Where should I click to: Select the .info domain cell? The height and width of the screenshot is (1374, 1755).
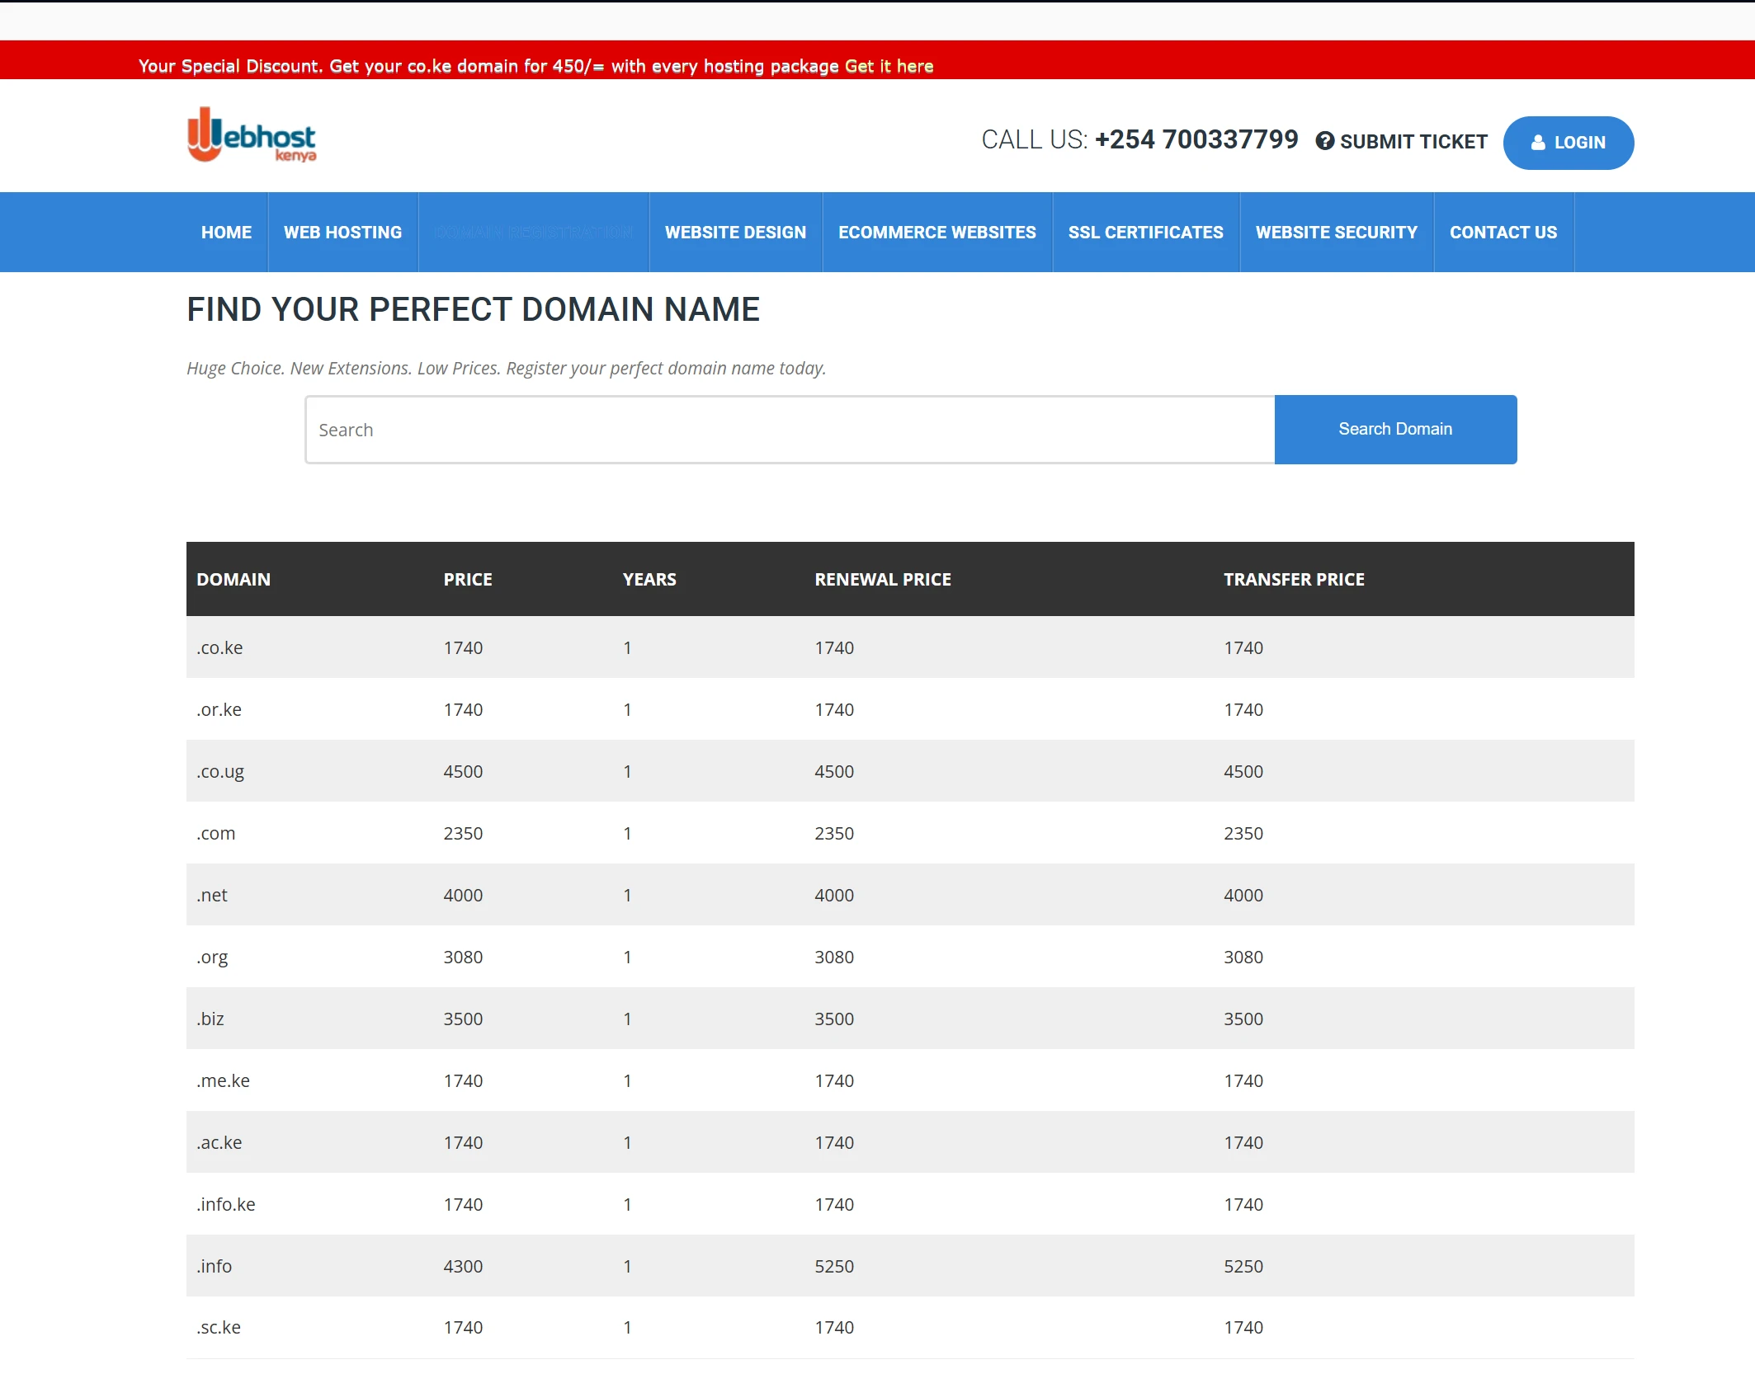point(215,1266)
